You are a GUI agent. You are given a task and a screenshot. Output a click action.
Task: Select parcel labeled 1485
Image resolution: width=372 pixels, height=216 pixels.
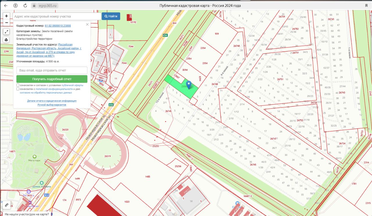point(148,177)
